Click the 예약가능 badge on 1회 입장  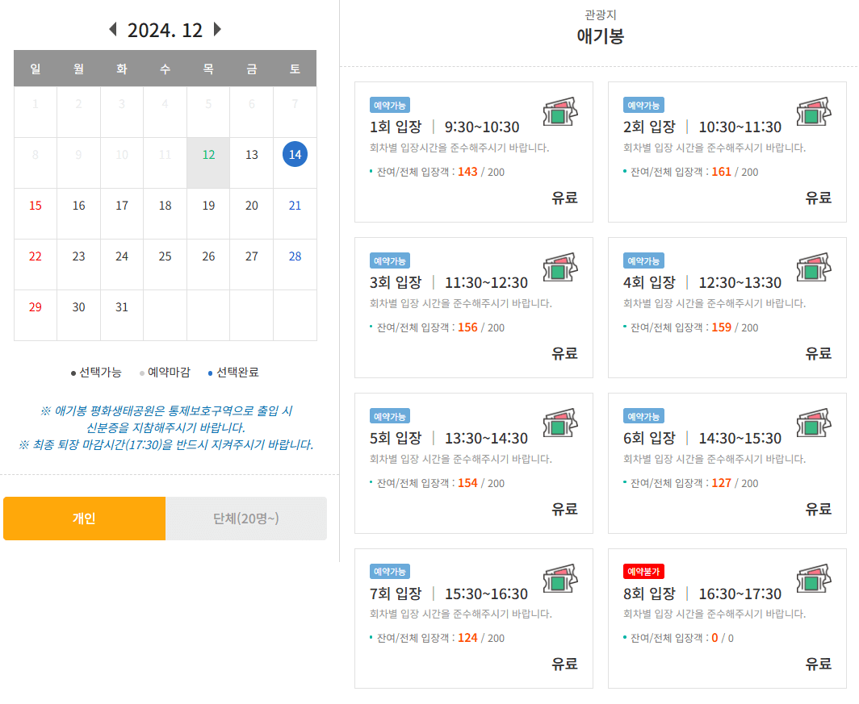(390, 104)
